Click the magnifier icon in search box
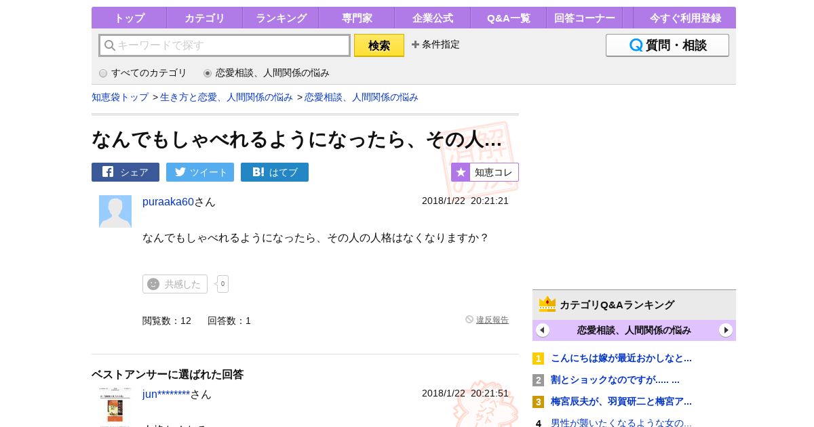Viewport: 814px width, 427px height. tap(109, 45)
